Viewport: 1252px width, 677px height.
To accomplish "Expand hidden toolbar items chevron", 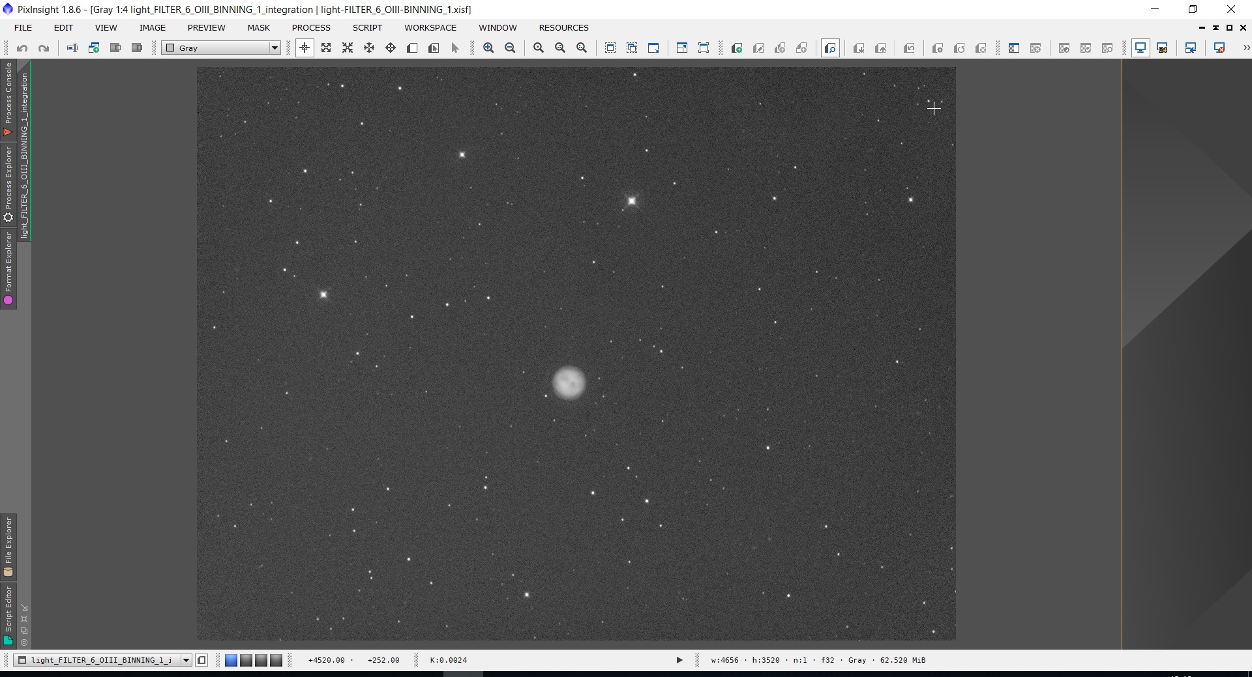I will tap(1245, 48).
